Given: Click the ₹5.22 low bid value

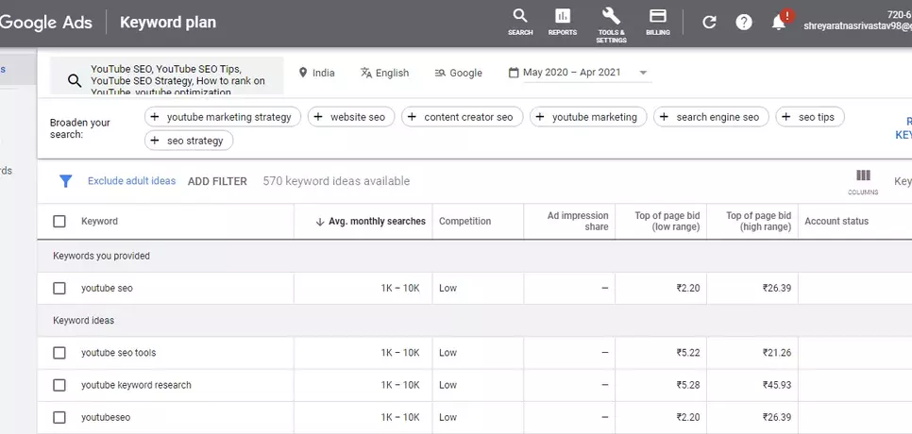Looking at the screenshot, I should point(688,353).
